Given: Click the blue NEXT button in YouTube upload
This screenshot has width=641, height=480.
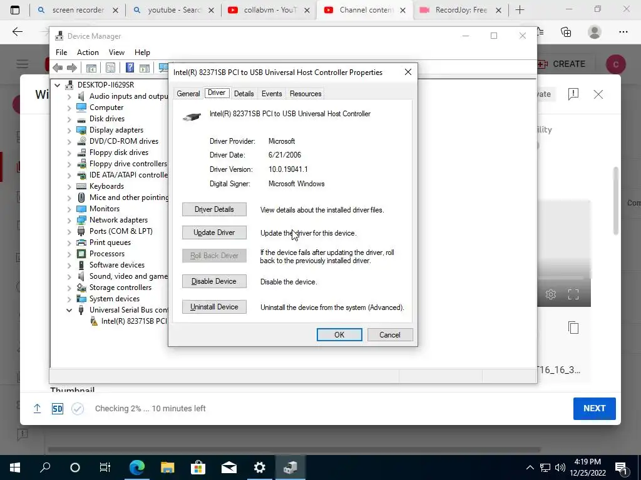Looking at the screenshot, I should click(595, 409).
